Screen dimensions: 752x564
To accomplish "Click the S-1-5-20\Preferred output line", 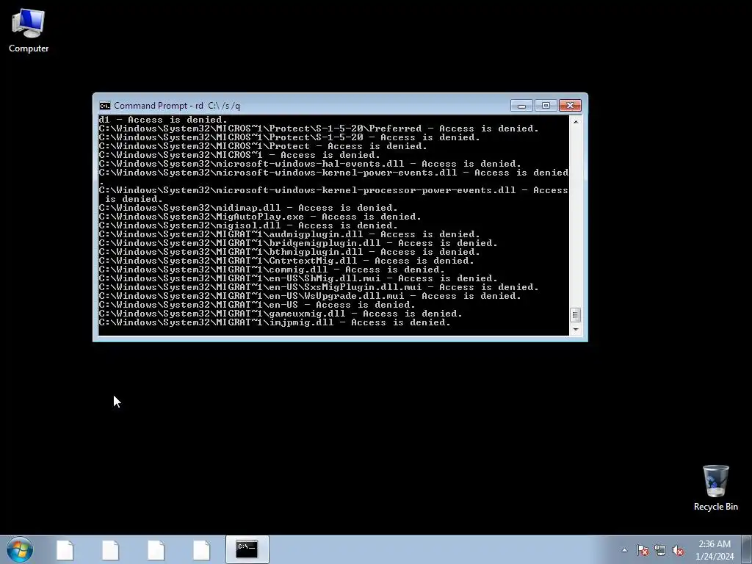I will click(x=319, y=129).
